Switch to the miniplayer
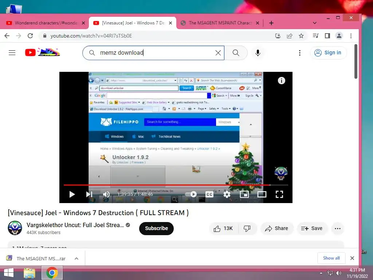Image resolution: width=373 pixels, height=280 pixels. point(244,194)
